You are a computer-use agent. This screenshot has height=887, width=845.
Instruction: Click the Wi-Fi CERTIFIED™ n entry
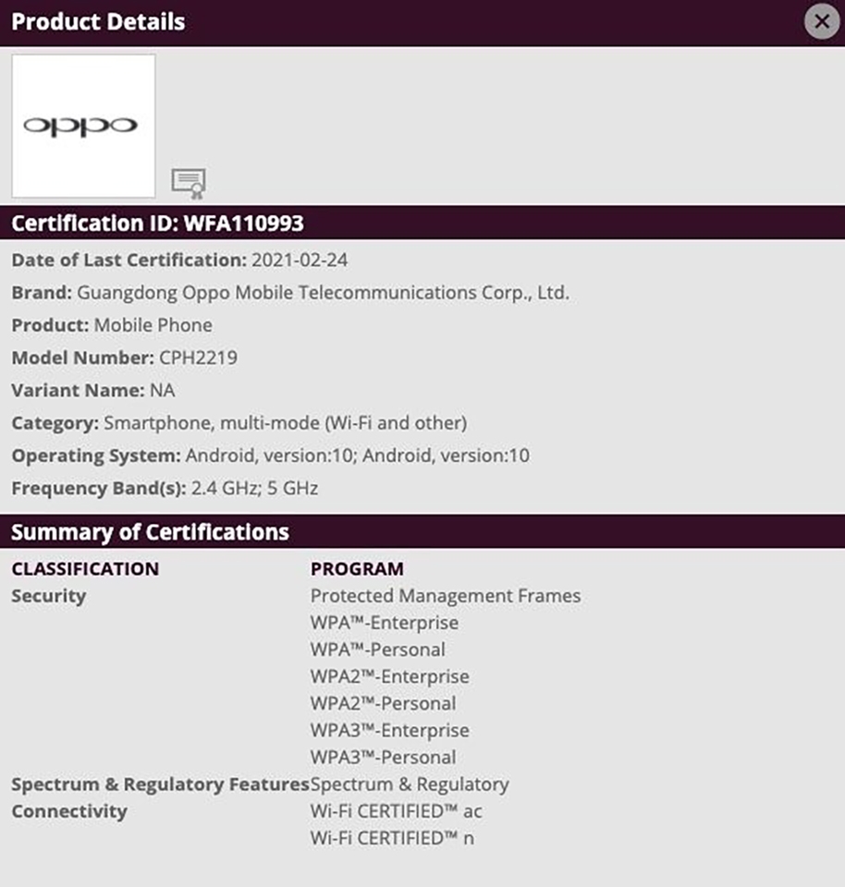pos(393,838)
